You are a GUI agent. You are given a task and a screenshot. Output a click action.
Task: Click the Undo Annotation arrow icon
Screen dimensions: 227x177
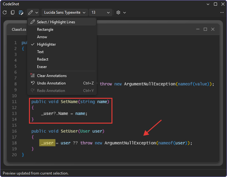coord(33,83)
